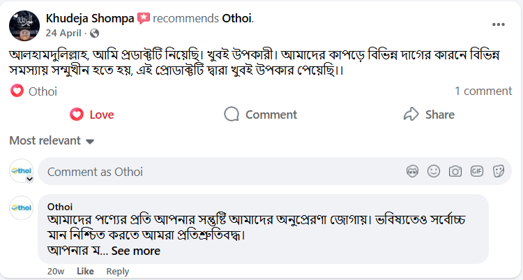
Task: Toggle the Love reaction on the post
Action: click(x=92, y=115)
